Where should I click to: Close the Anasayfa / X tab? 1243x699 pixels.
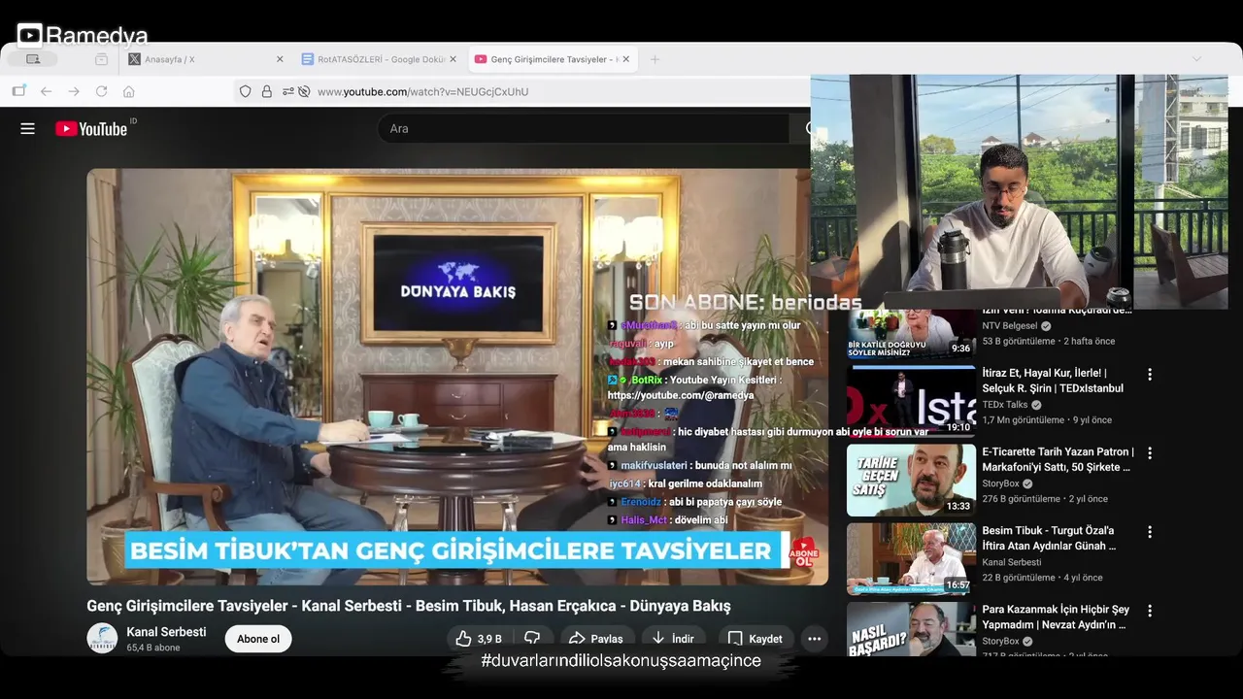click(x=280, y=59)
